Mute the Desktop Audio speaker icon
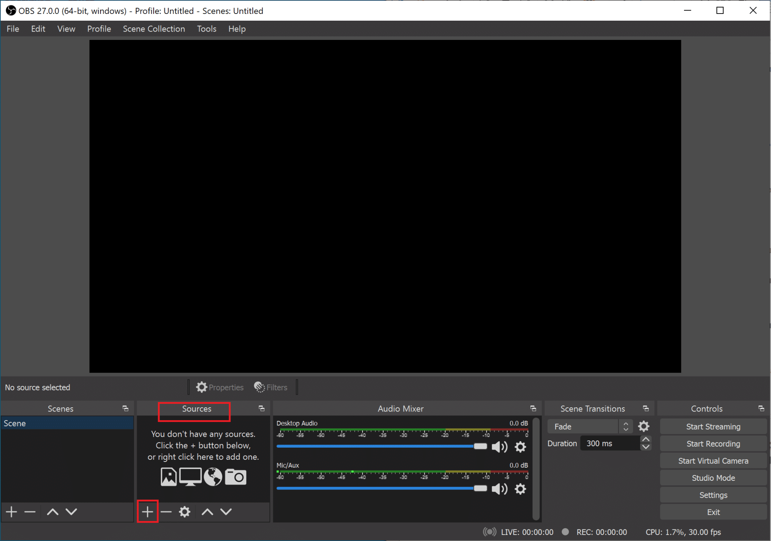The image size is (771, 541). point(499,447)
